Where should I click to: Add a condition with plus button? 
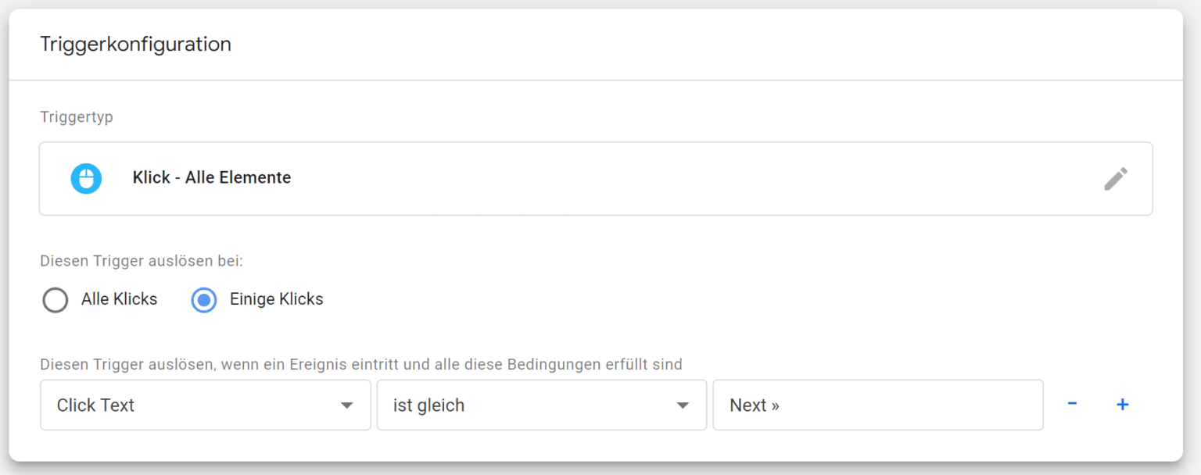(1122, 404)
